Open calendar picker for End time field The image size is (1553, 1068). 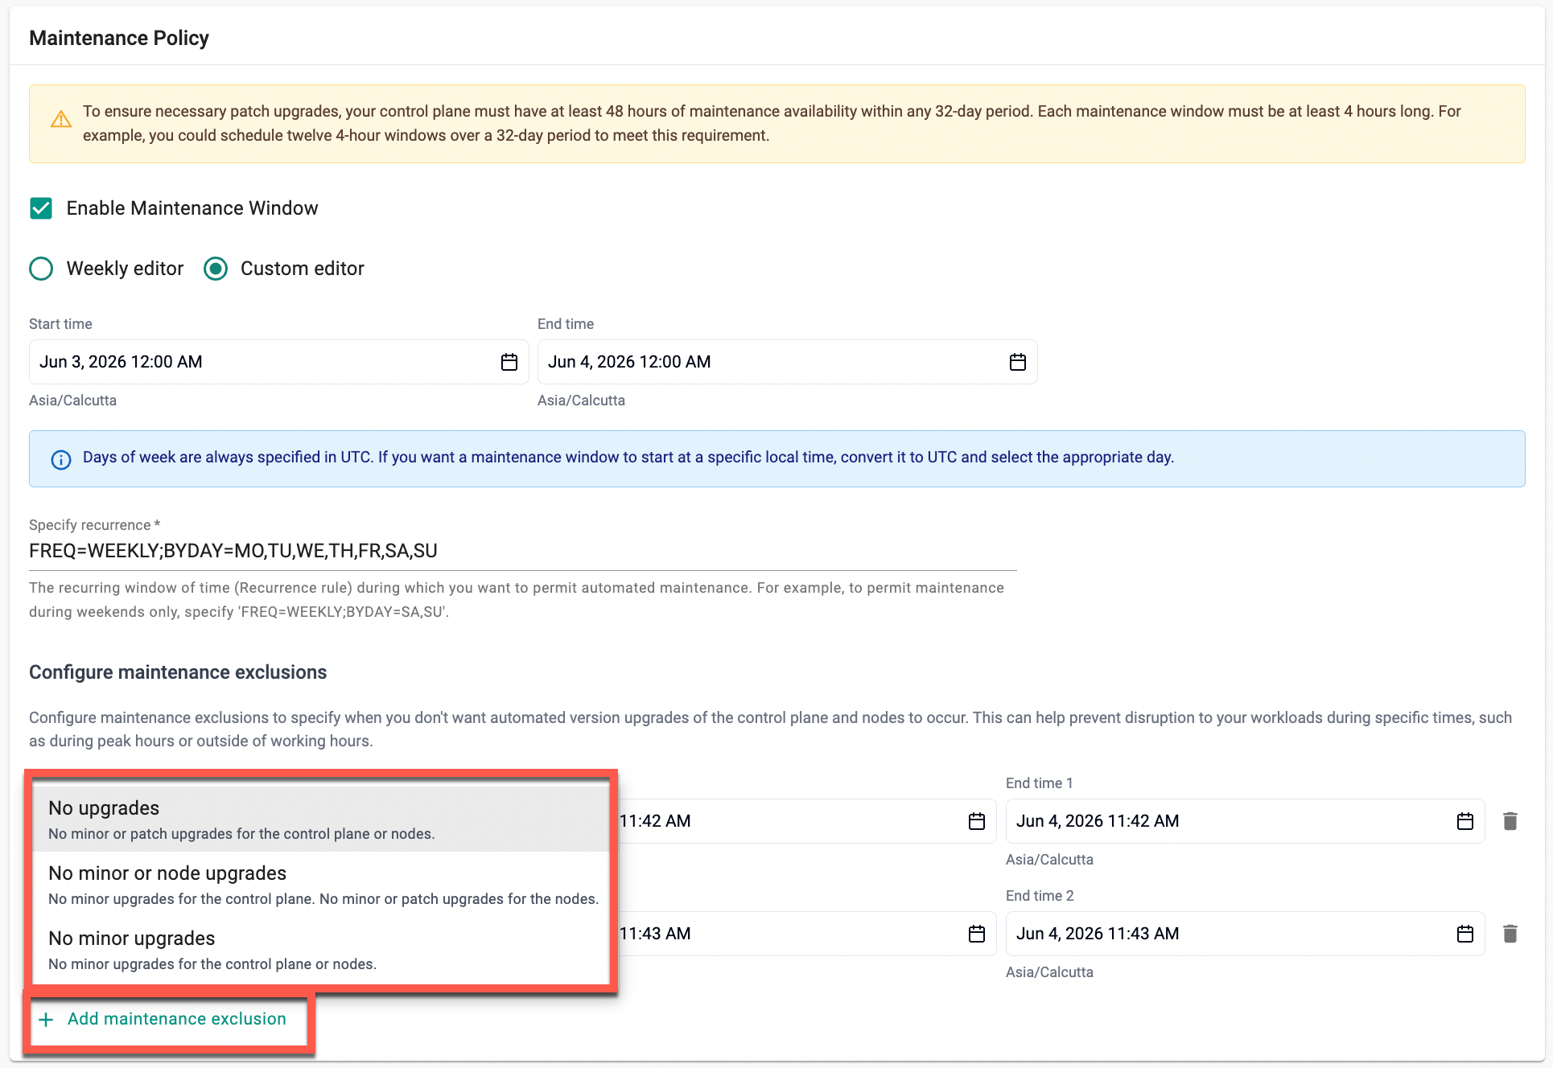point(1018,362)
